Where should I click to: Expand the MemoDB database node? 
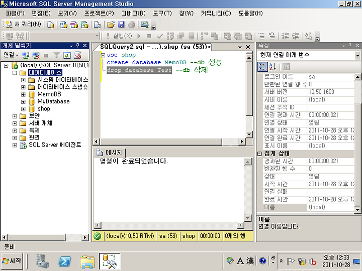(x=23, y=94)
